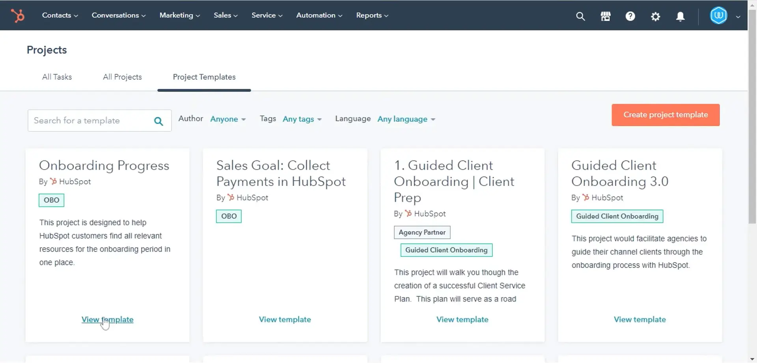
Task: Click the template search magnifier icon
Action: pyautogui.click(x=158, y=121)
